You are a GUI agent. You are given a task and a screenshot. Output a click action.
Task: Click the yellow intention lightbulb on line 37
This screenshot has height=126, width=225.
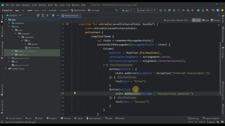(75, 93)
